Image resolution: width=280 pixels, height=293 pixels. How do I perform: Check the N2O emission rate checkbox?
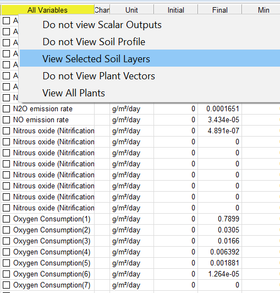coord(7,108)
